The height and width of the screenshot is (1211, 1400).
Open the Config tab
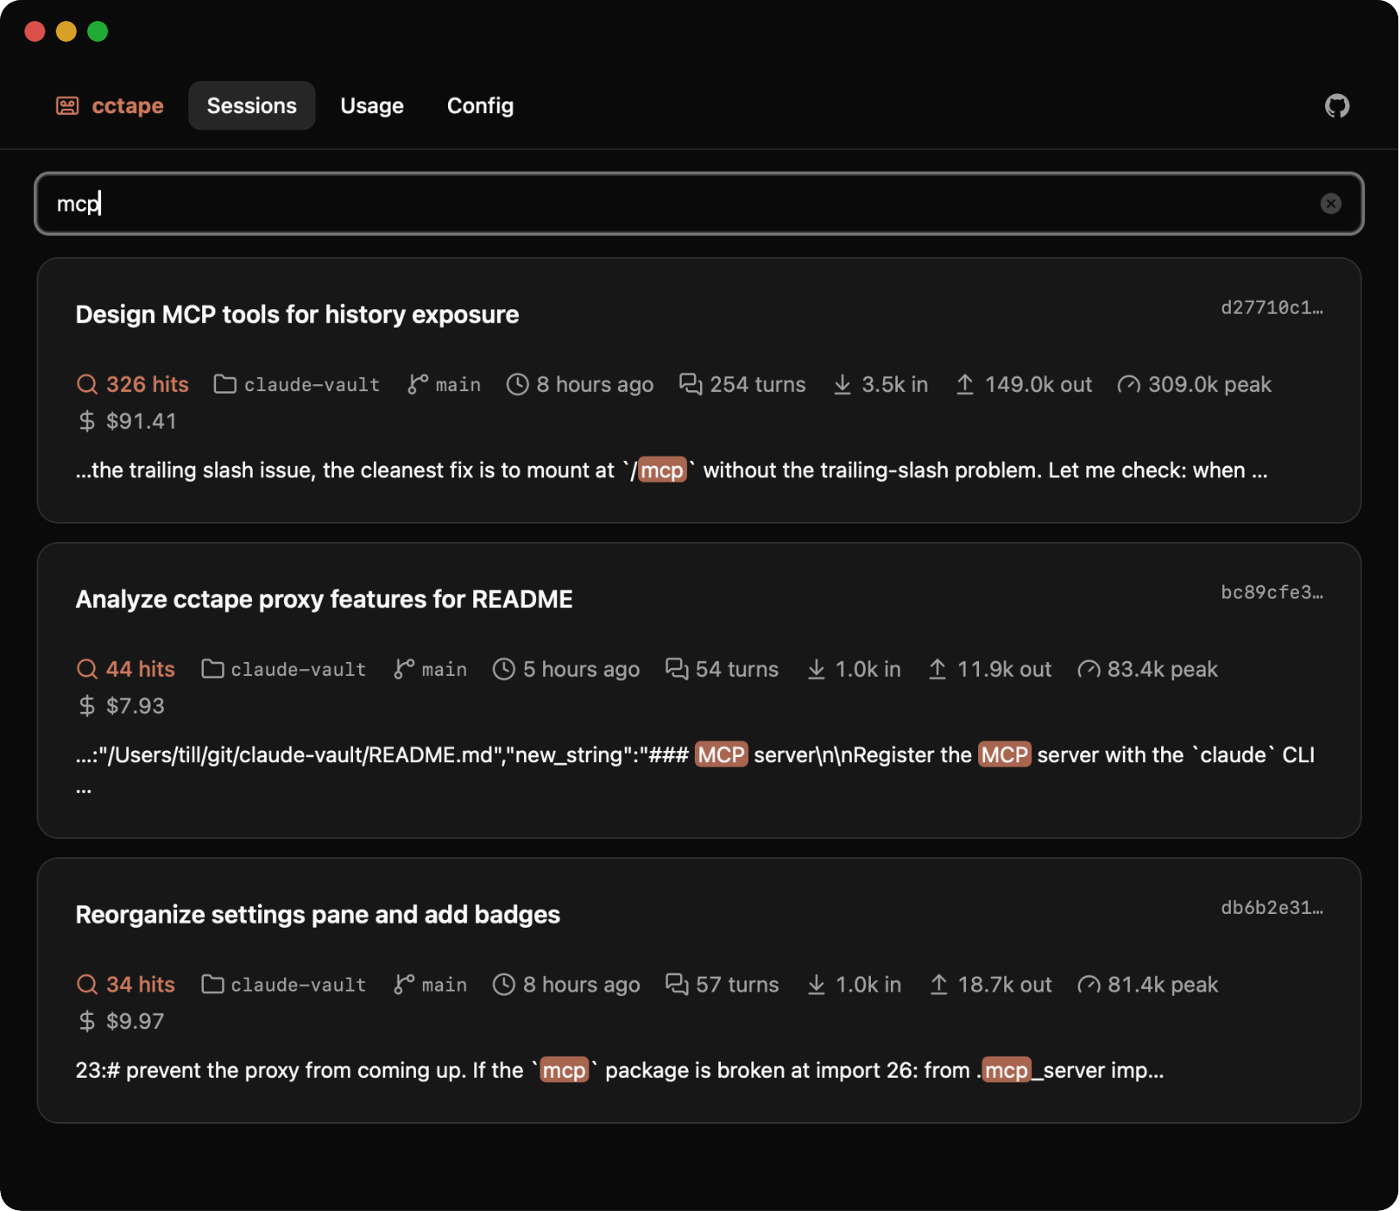480,105
